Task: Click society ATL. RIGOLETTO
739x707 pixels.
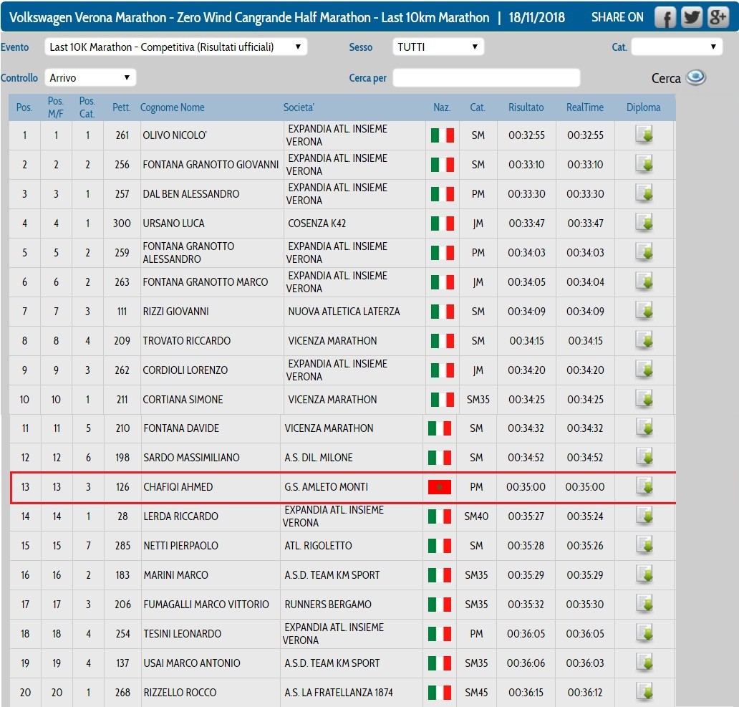Action: click(x=318, y=546)
